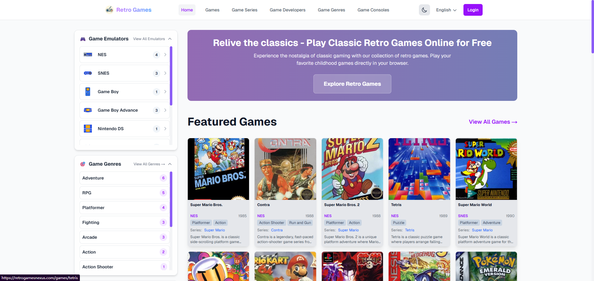Follow the View All Games link

tap(493, 122)
